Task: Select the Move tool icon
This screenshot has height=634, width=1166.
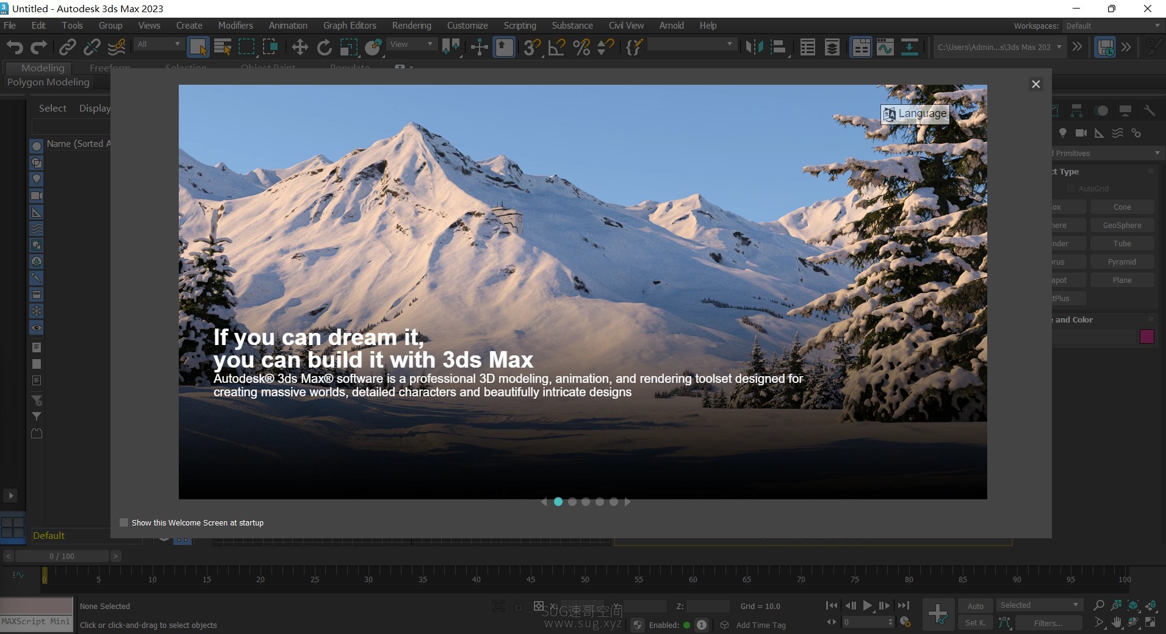Action: coord(300,47)
